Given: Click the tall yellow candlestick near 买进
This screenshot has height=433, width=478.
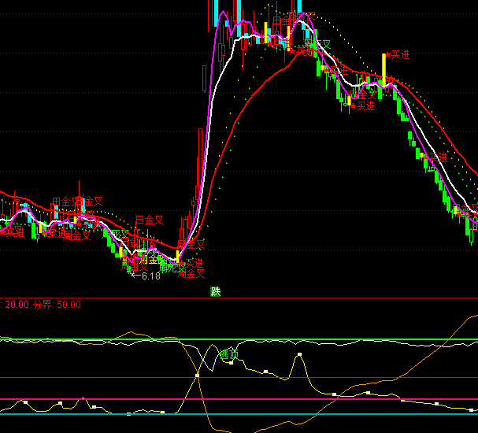Looking at the screenshot, I should [384, 68].
